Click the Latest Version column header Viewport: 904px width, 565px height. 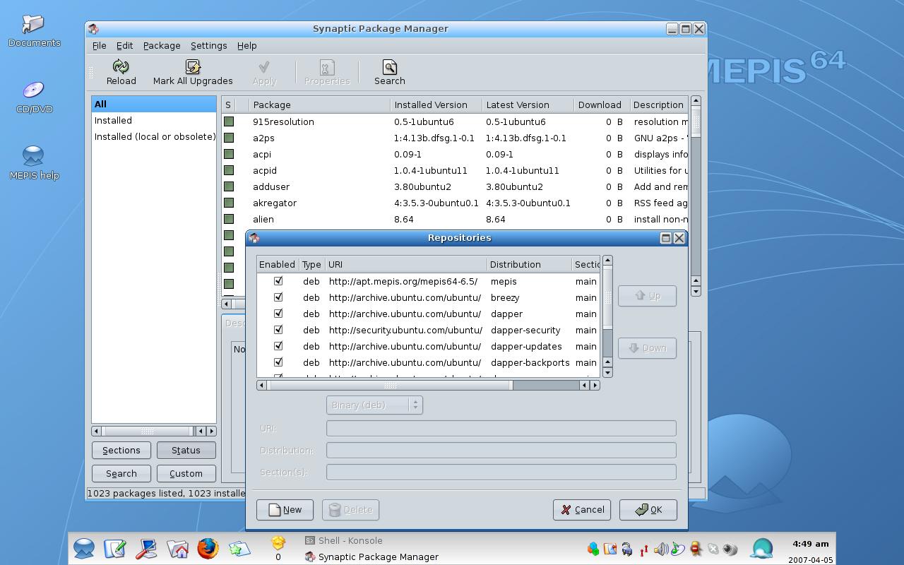point(528,105)
